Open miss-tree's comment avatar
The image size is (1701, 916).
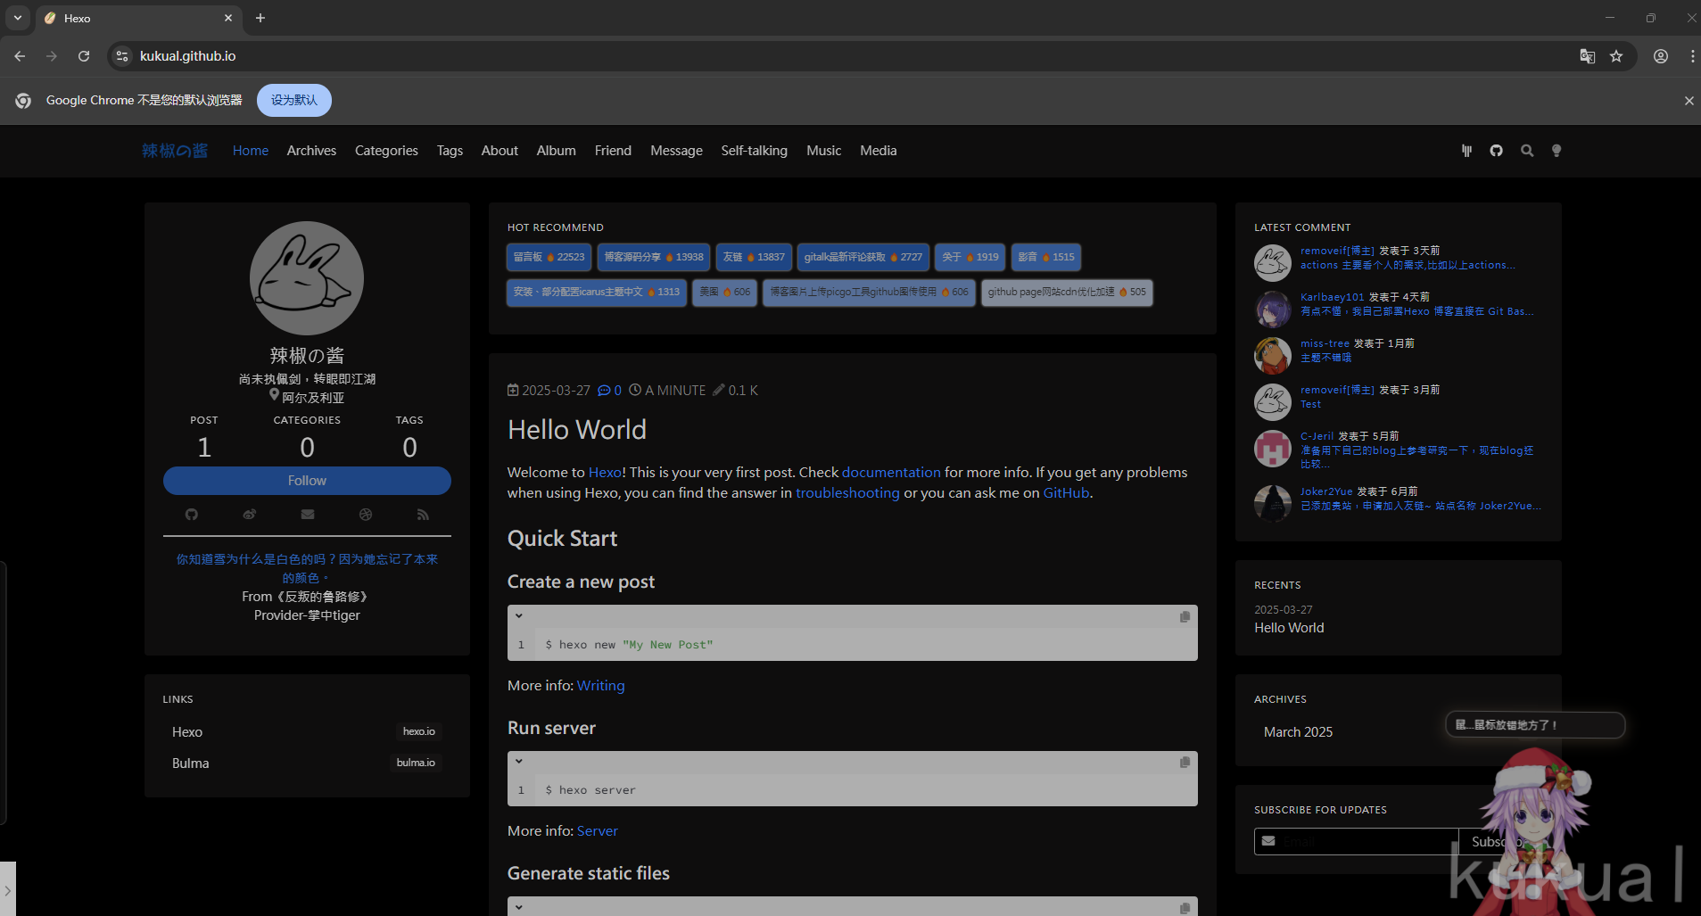coord(1273,356)
